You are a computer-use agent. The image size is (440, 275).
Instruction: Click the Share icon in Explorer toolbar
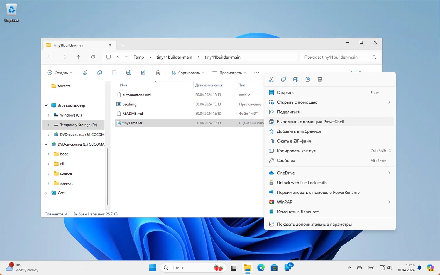(143, 73)
